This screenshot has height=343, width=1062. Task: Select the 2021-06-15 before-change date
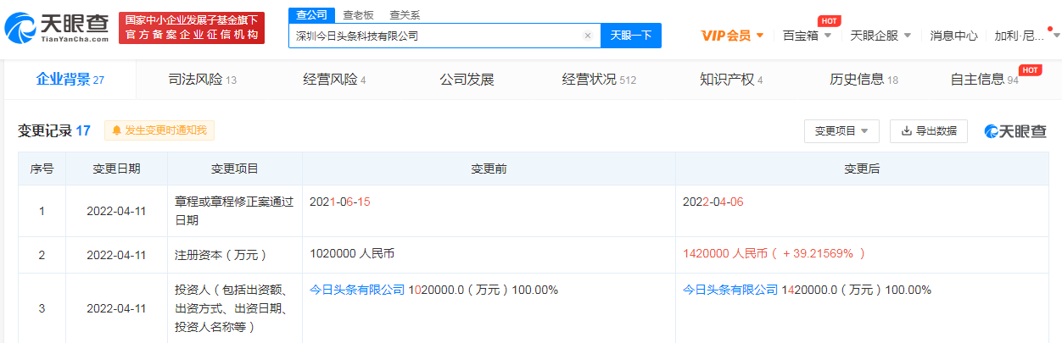339,202
